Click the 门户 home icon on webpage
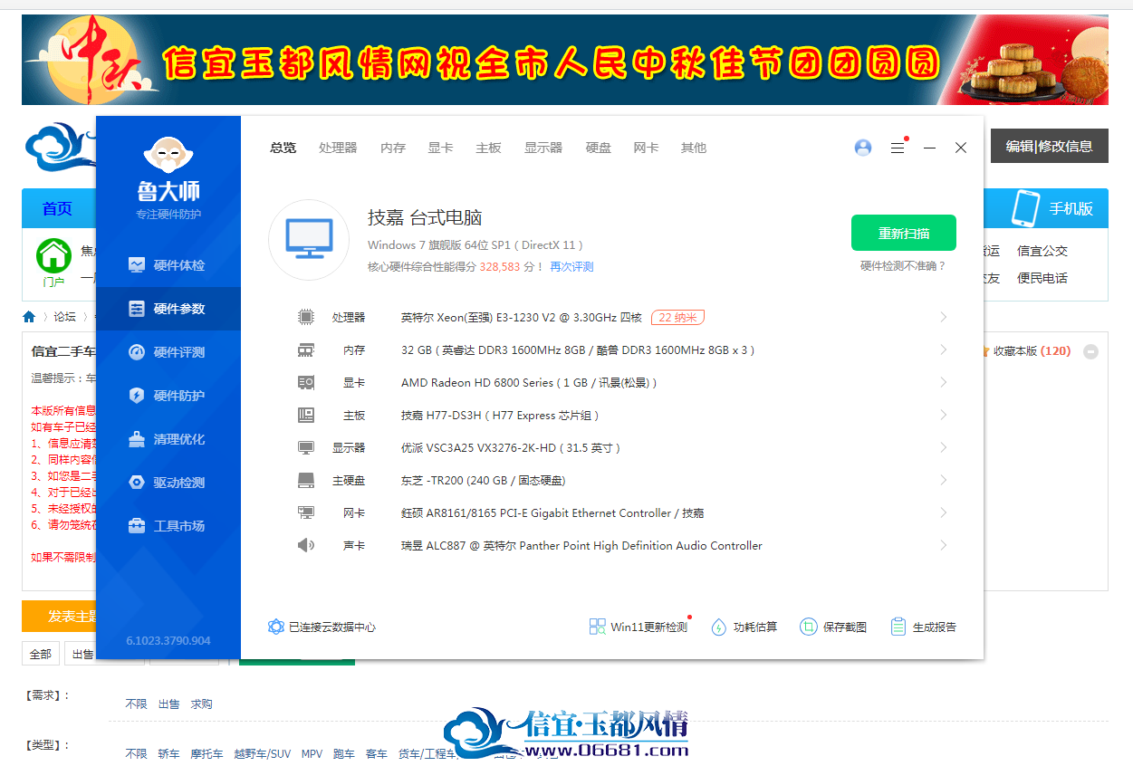 click(x=53, y=257)
